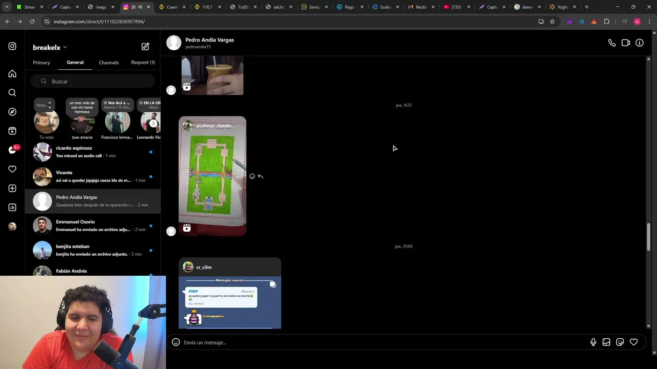Go to Instagram Home feed icon
This screenshot has height=369, width=657.
pyautogui.click(x=12, y=74)
